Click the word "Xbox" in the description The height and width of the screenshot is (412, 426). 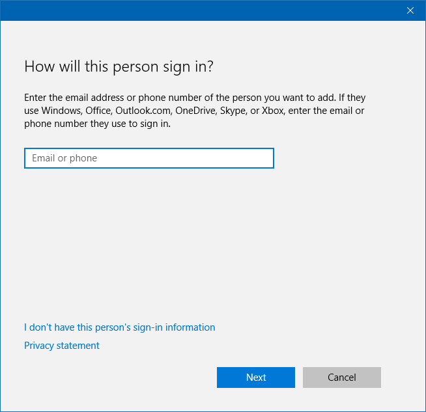[x=272, y=111]
